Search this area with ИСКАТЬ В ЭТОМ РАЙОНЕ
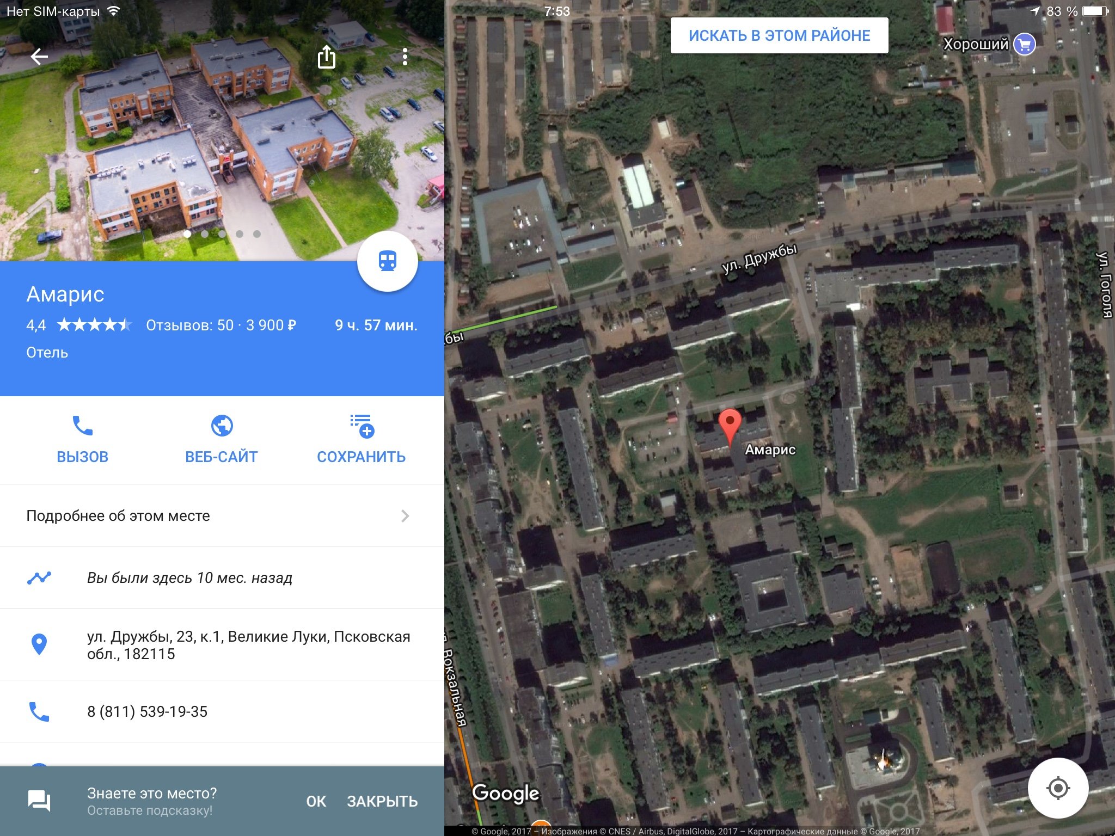Viewport: 1115px width, 836px height. (x=779, y=35)
